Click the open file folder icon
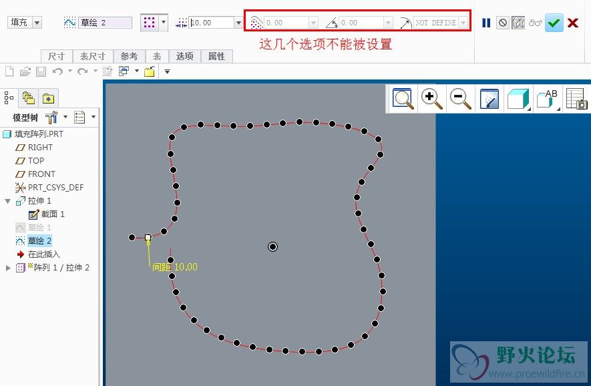The width and height of the screenshot is (591, 386). coord(25,71)
